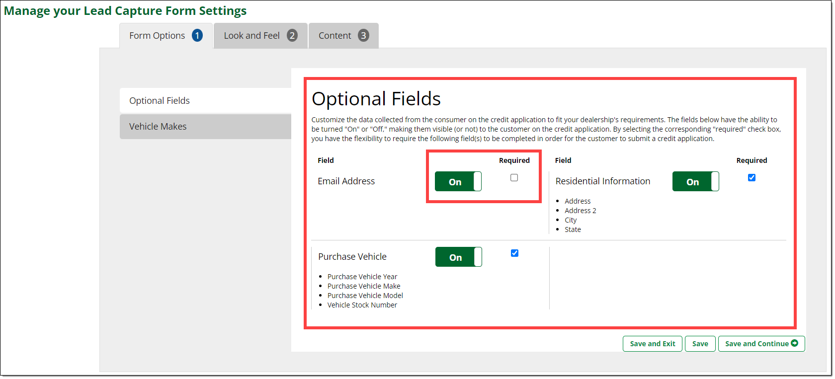
Task: Uncheck the Purchase Vehicle Required checkbox
Action: [x=514, y=253]
